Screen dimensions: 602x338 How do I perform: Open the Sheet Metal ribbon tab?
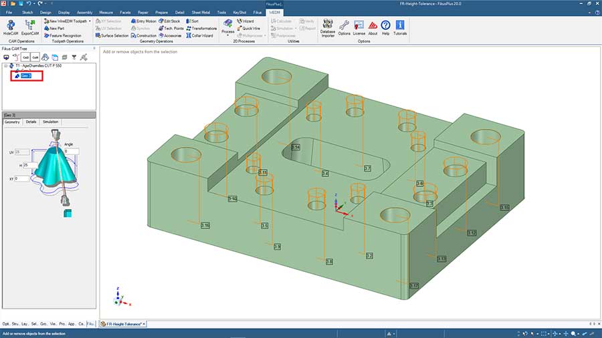(201, 13)
